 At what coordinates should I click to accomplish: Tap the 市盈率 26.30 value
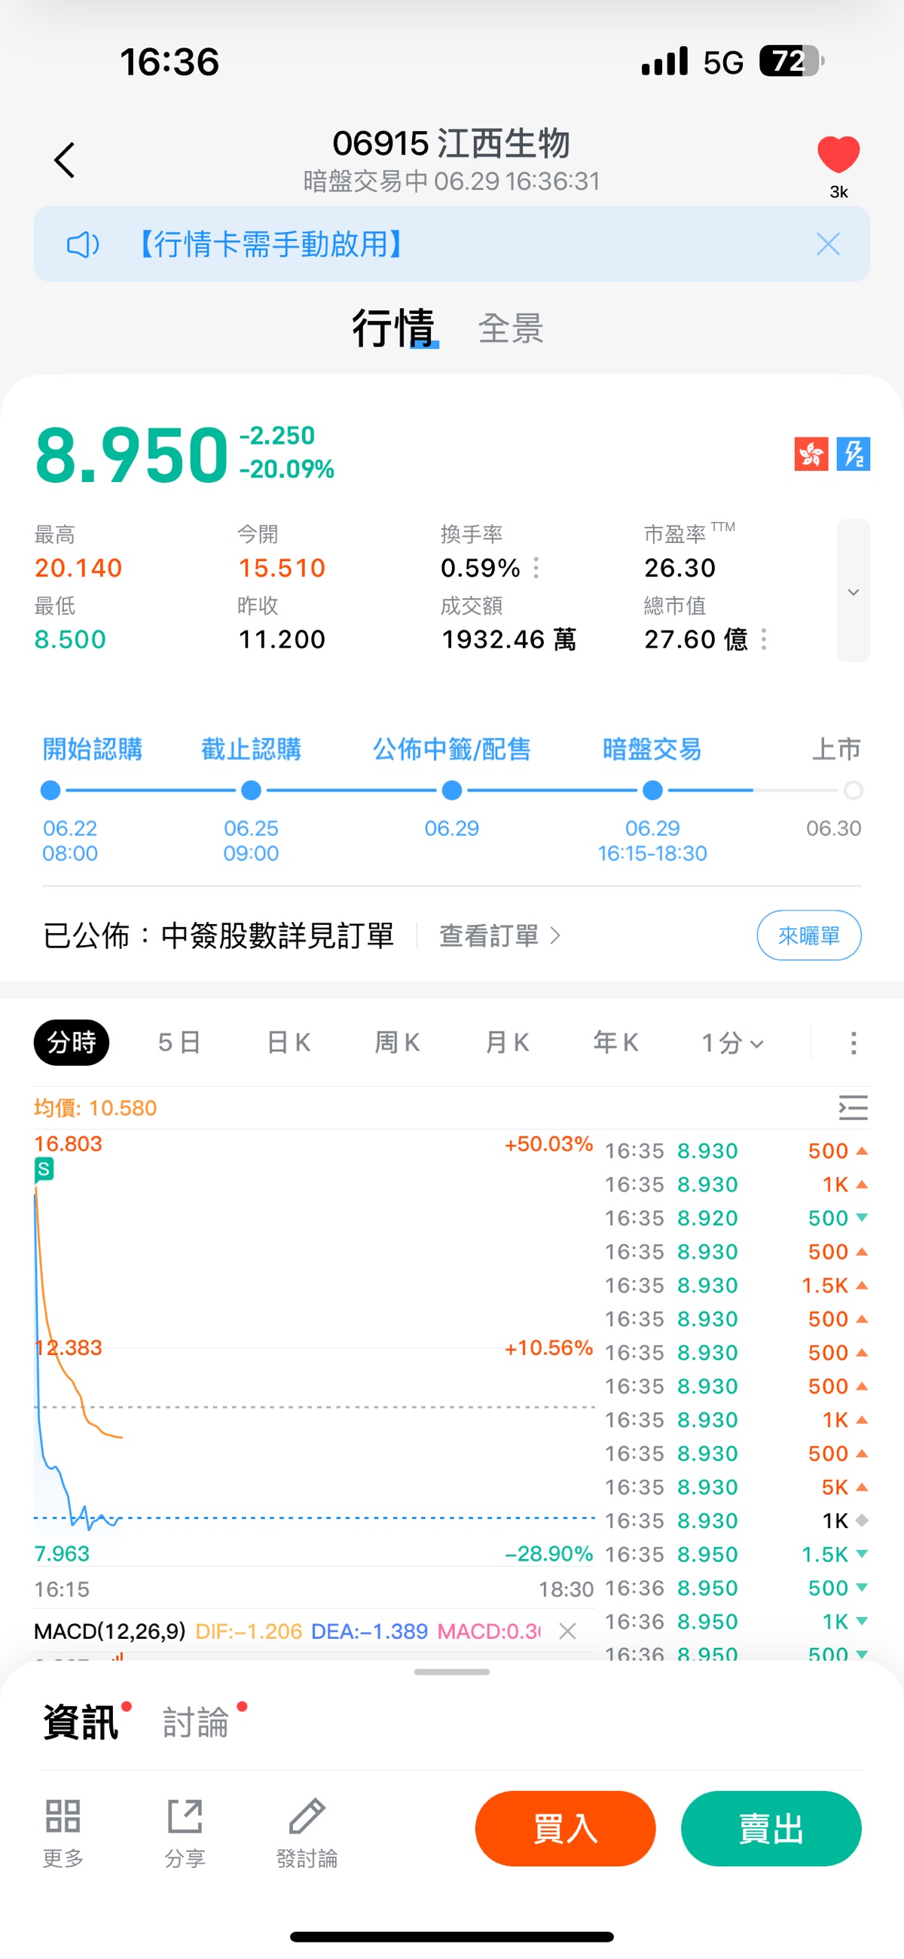(680, 568)
